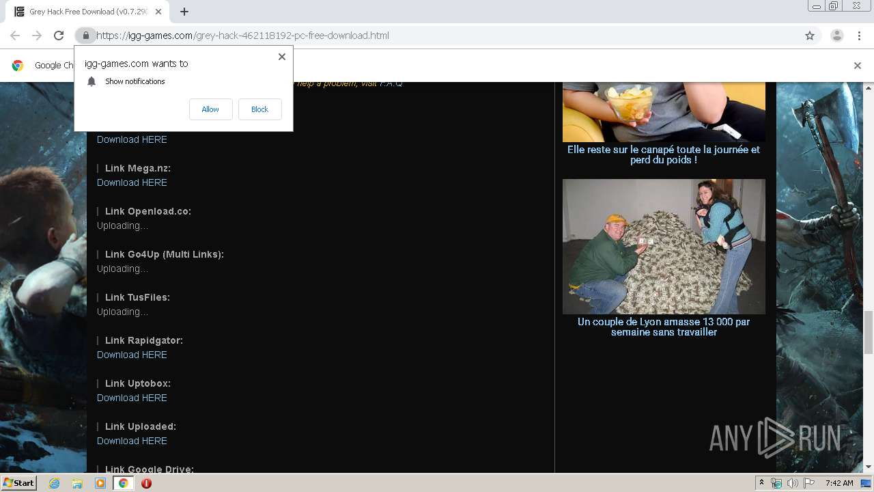The image size is (874, 492).
Task: Open the Chrome profile avatar icon
Action: pos(837,36)
